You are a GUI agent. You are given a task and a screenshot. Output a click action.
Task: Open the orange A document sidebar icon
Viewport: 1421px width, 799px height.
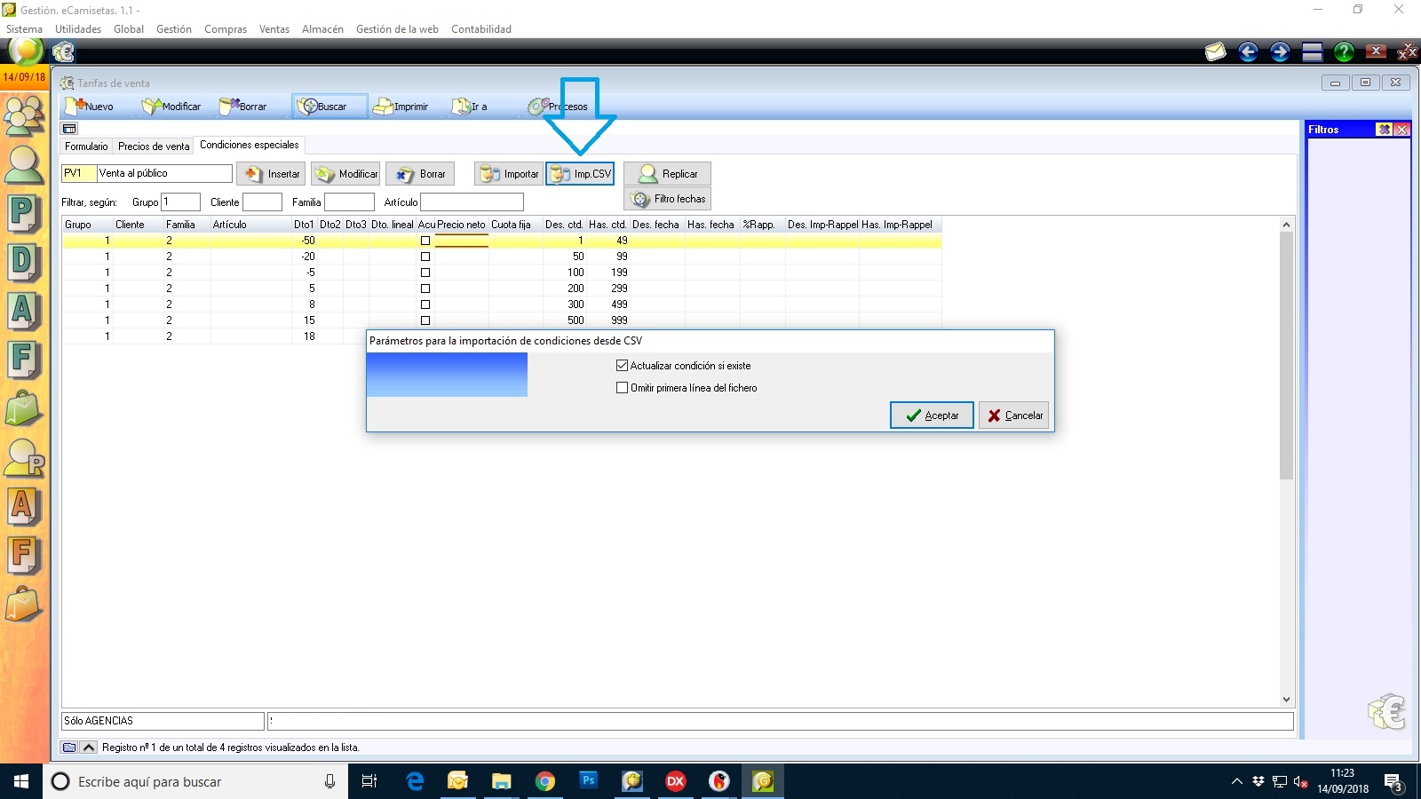(x=24, y=507)
